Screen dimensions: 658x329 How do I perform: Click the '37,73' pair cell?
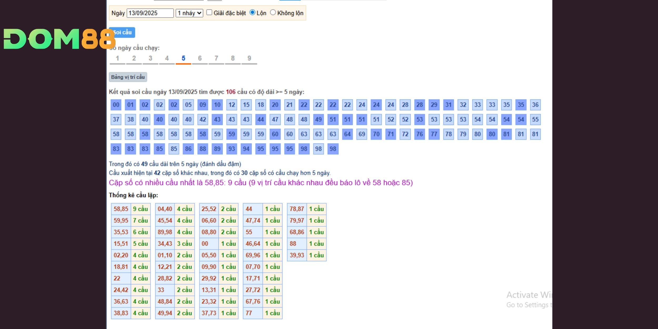click(209, 313)
